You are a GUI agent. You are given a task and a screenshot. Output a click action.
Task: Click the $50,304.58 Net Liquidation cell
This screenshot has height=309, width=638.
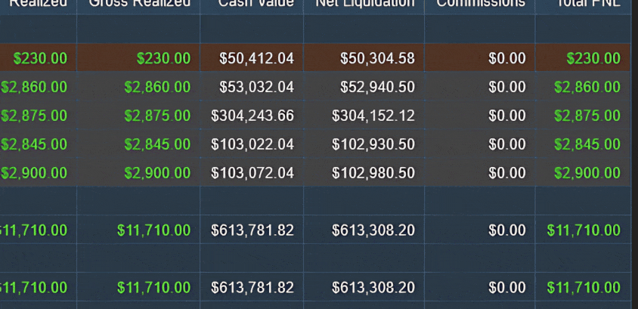pos(376,58)
